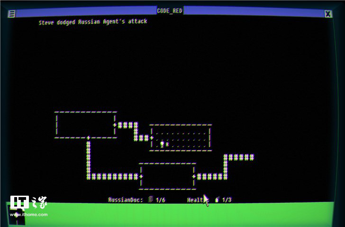
Task: Click the door left of agent's room
Action: click(x=152, y=138)
